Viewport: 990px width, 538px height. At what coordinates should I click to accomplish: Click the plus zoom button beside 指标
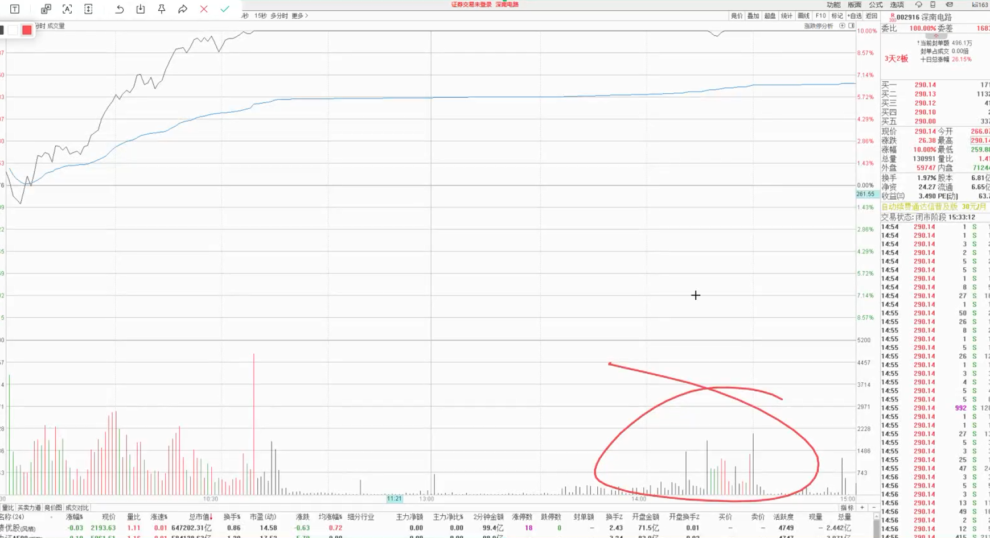pos(862,508)
